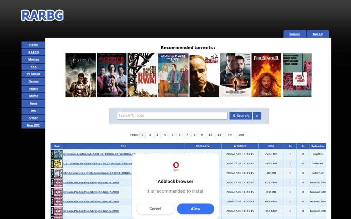Viewport: 351px width, 219px height.
Task: Open Non XXX category in sidebar
Action: coord(33,125)
